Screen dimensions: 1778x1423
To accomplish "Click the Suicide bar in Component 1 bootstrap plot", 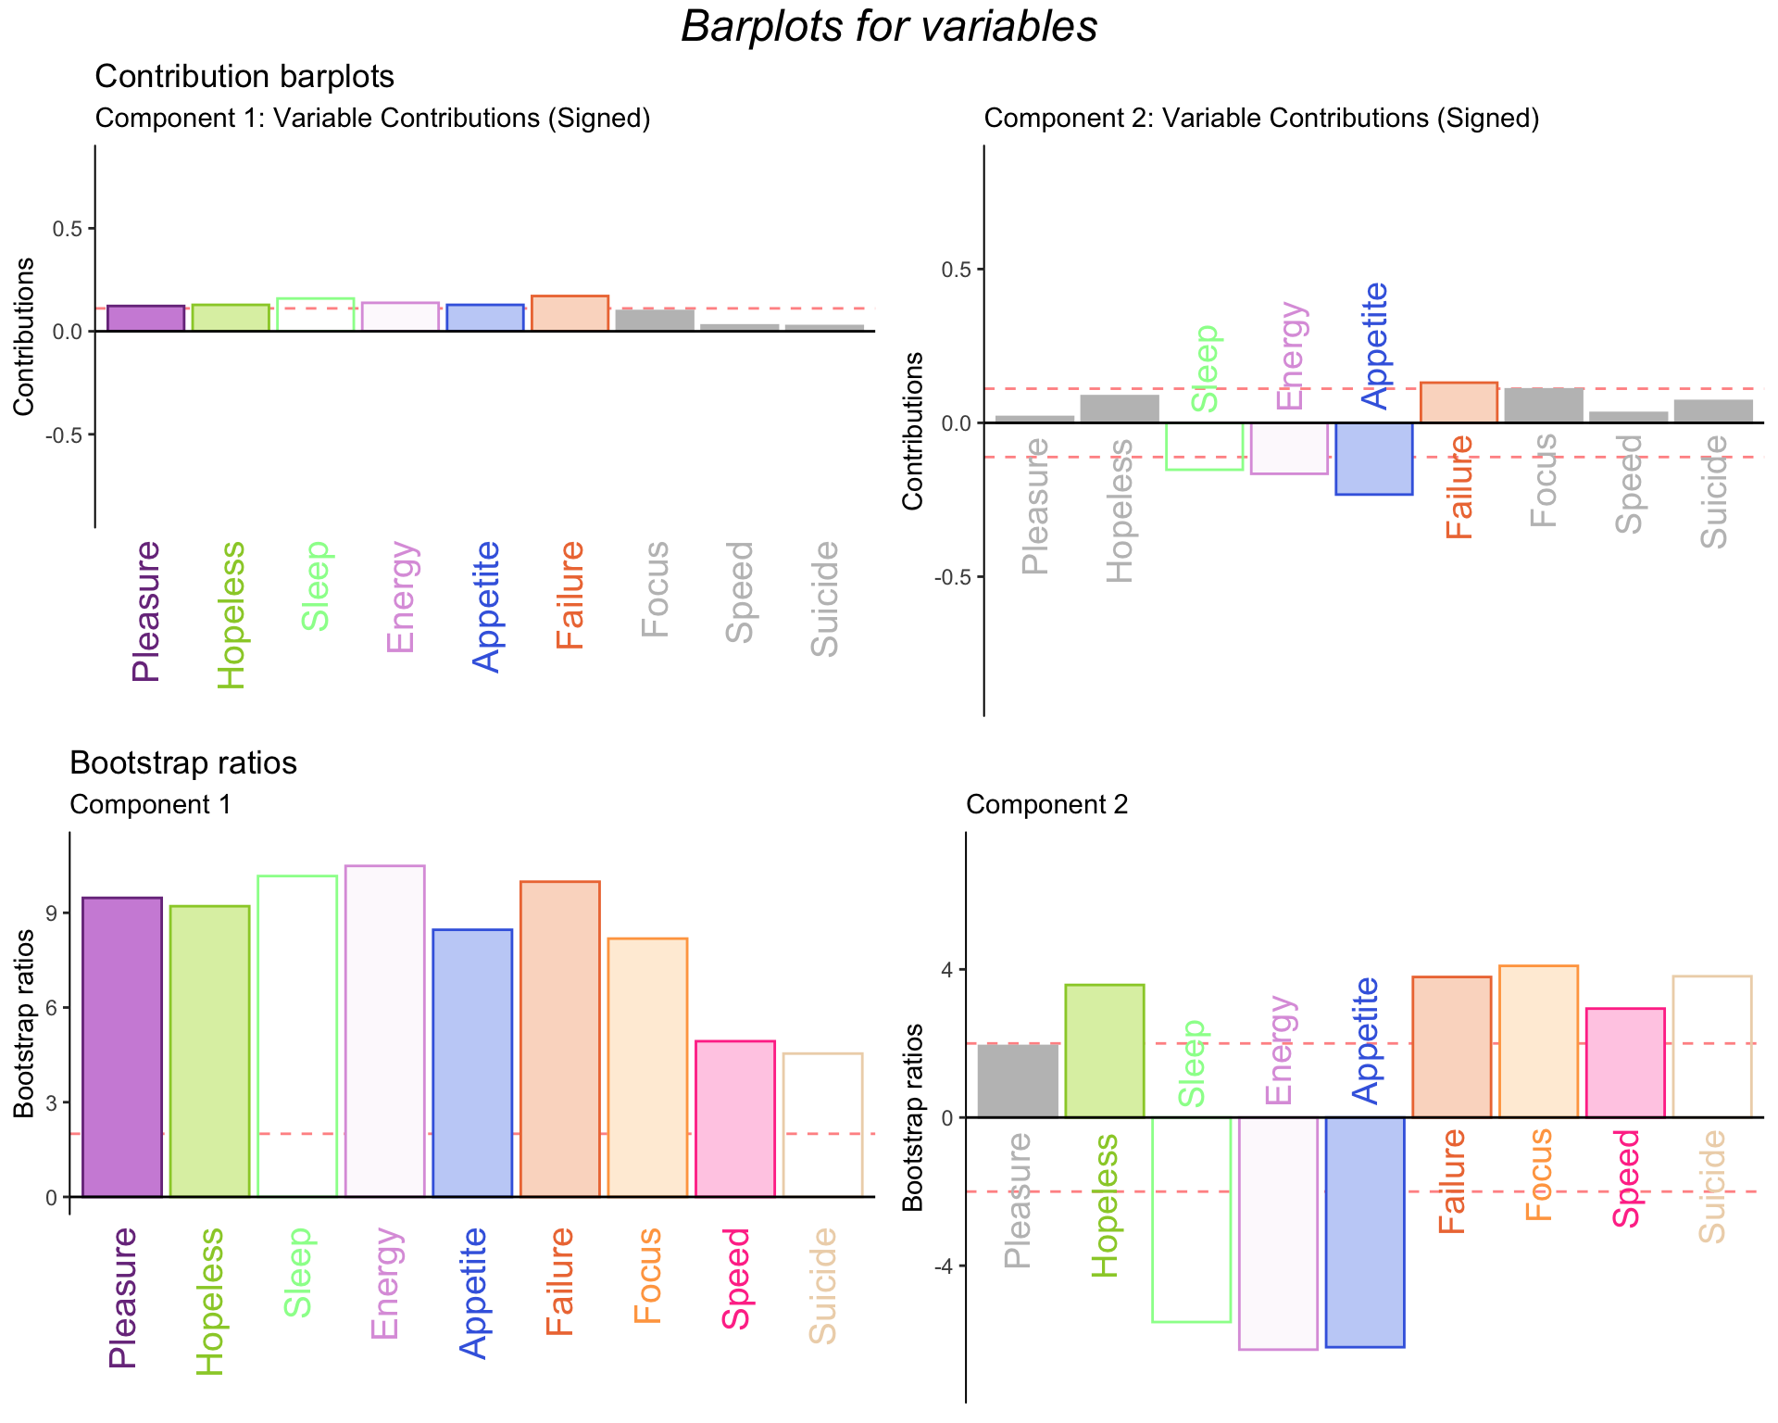I will (822, 1125).
